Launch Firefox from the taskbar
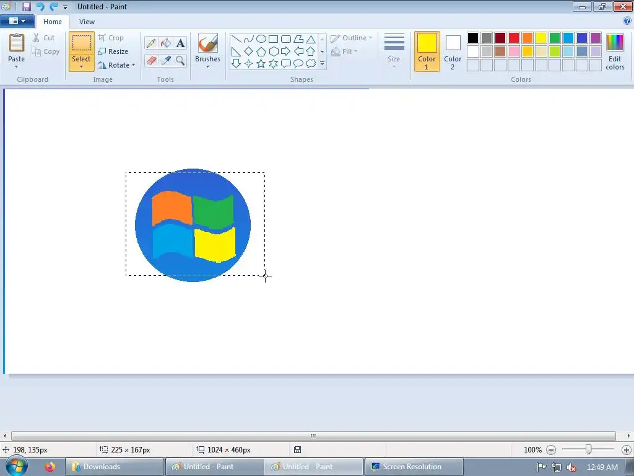This screenshot has width=634, height=476. pos(50,467)
